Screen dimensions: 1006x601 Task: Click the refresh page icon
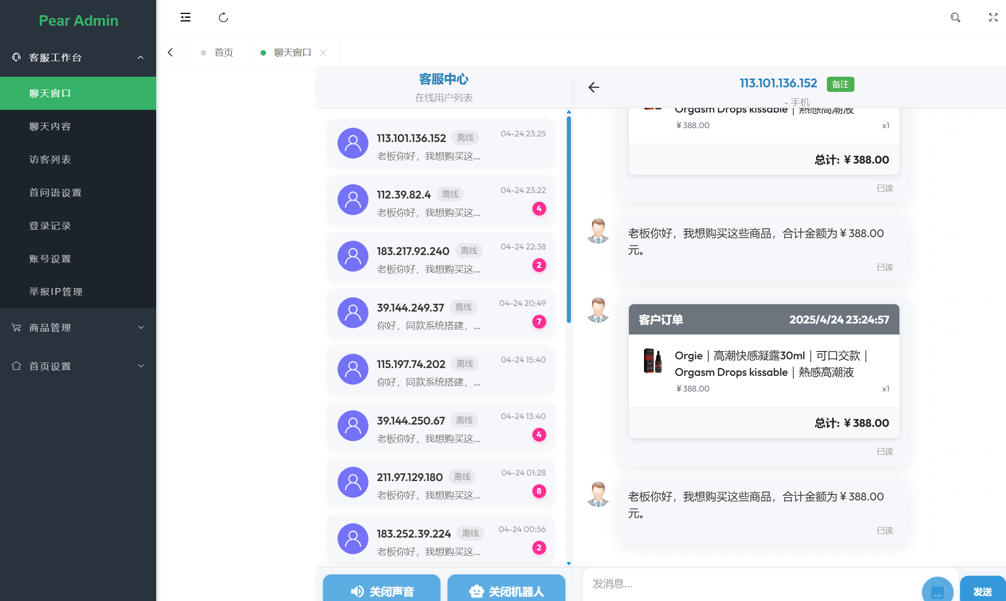[223, 17]
